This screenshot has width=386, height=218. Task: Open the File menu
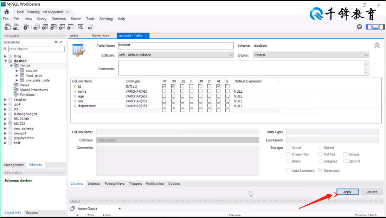point(6,19)
